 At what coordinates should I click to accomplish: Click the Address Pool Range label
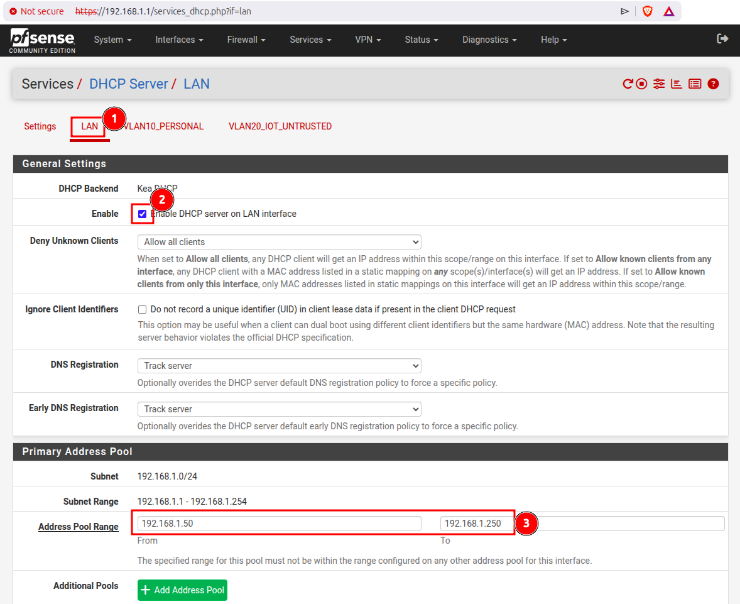tap(79, 527)
